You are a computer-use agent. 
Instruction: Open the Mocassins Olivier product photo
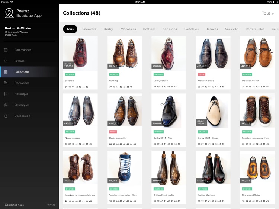click(x=257, y=168)
